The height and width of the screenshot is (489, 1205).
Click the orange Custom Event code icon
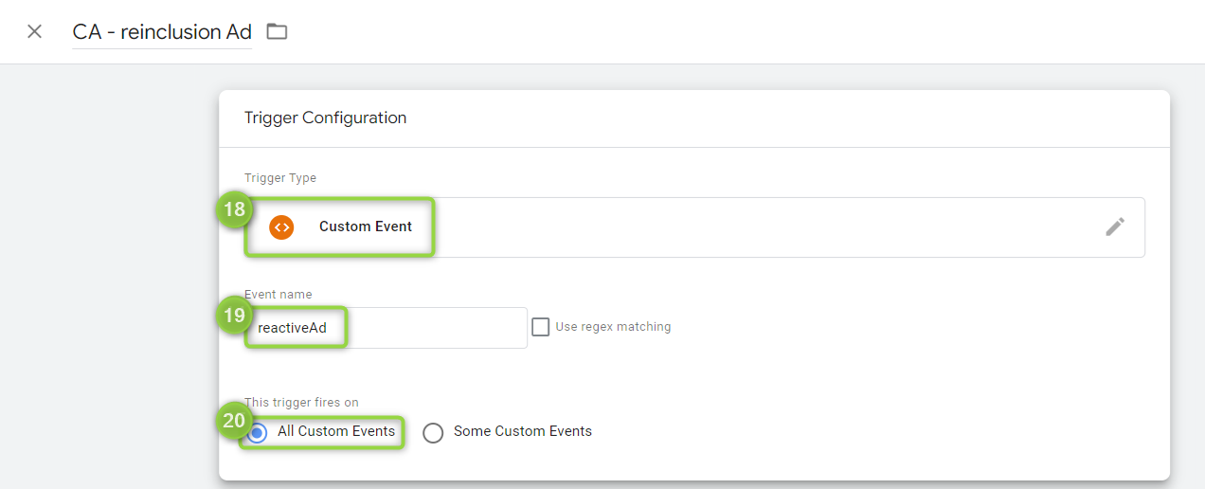pyautogui.click(x=281, y=227)
